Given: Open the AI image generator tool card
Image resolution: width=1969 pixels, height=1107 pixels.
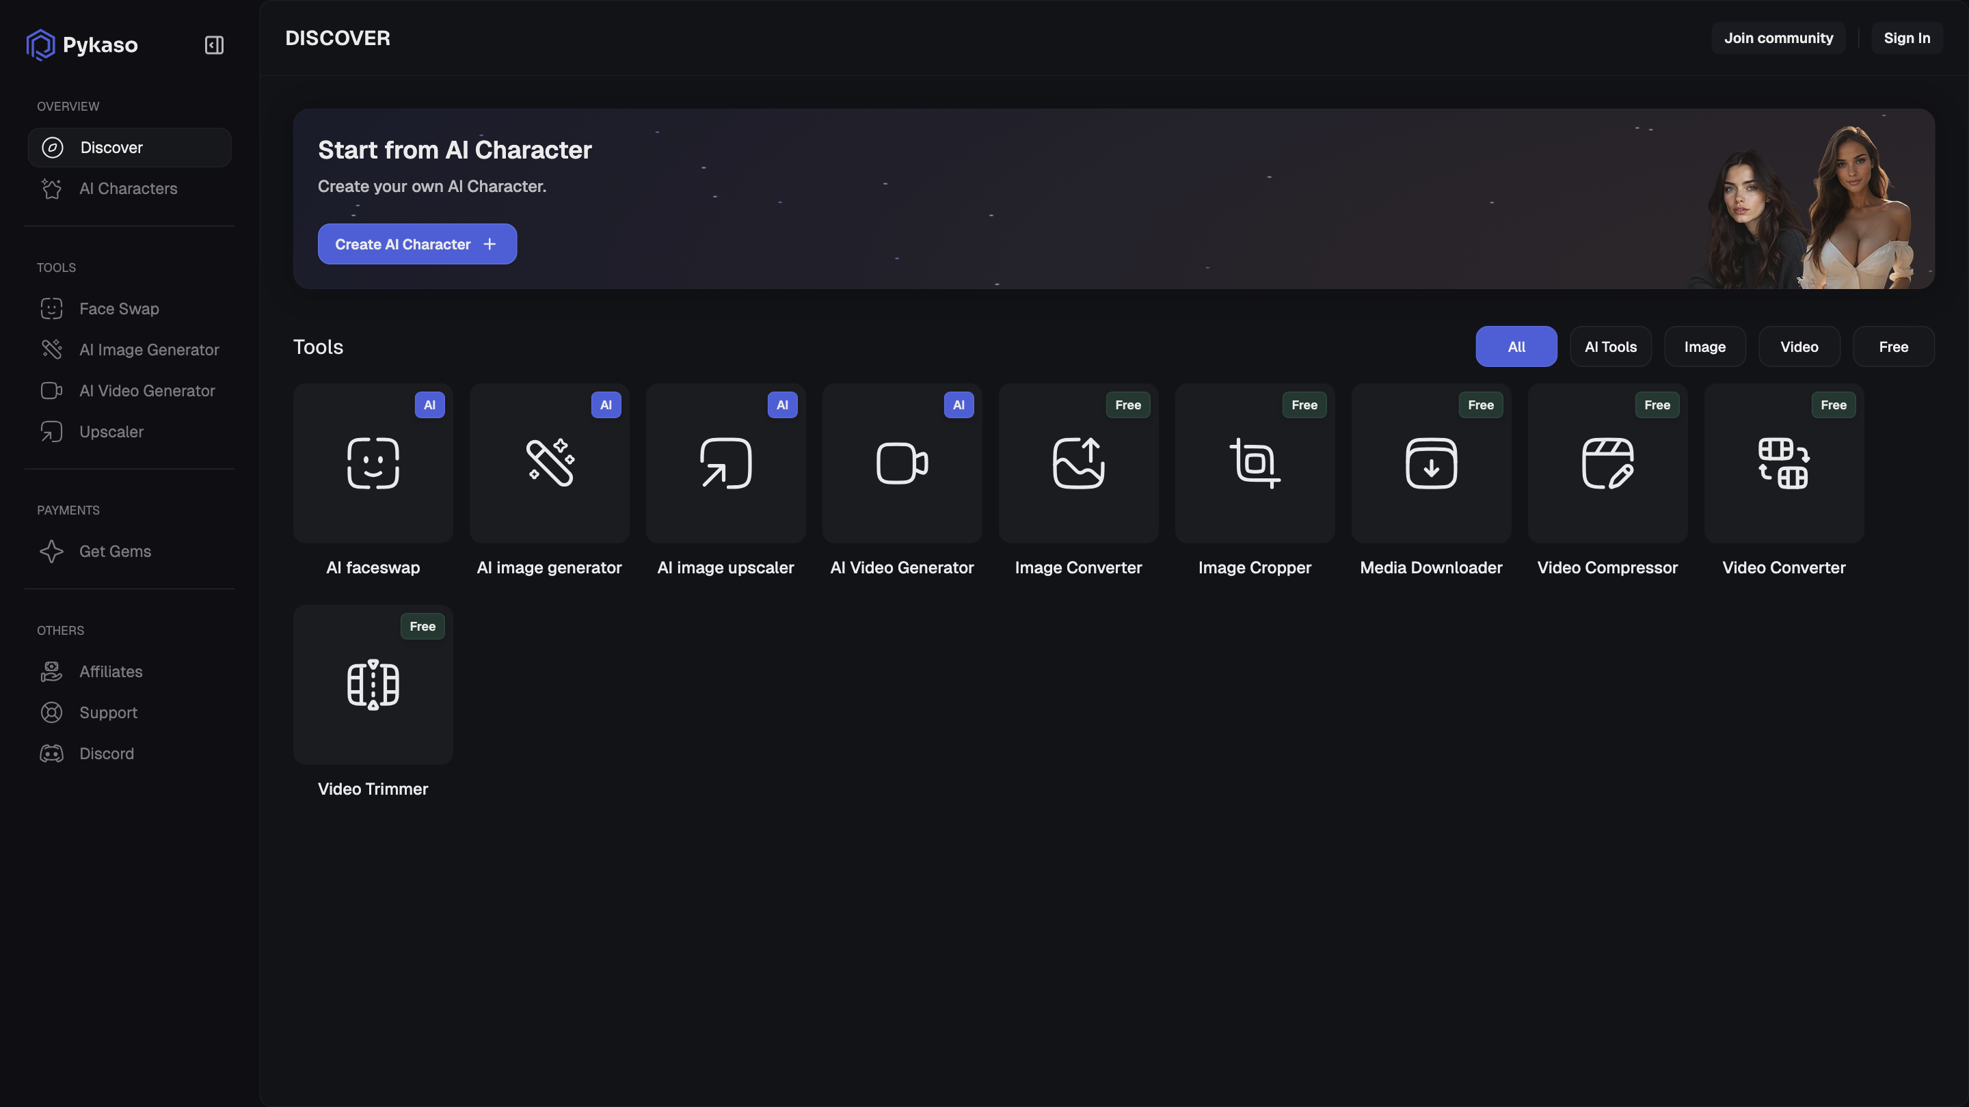Looking at the screenshot, I should [549, 463].
